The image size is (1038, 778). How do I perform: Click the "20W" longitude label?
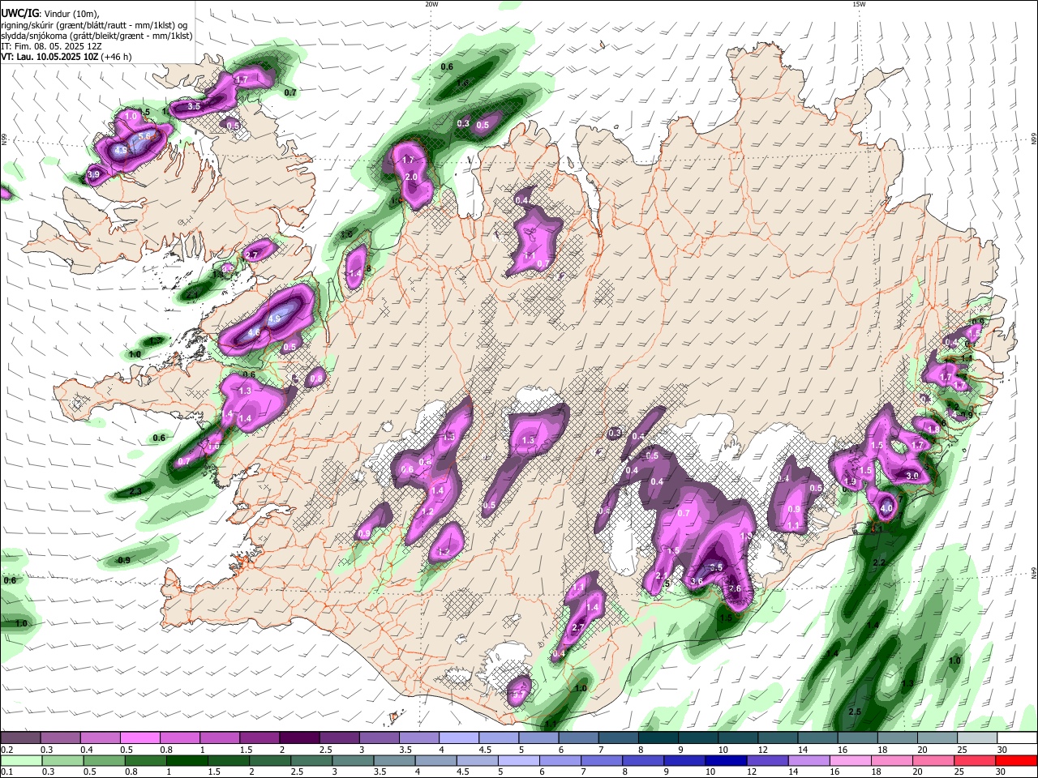(431, 4)
